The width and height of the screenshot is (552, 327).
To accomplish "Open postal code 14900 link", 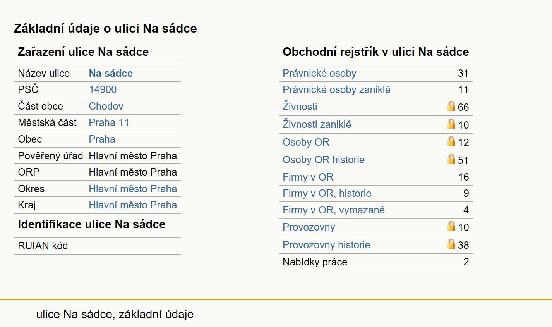I will (103, 89).
